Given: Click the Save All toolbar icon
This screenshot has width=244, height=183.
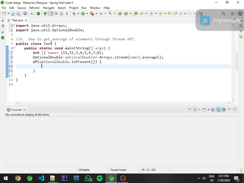Looking at the screenshot, I should [x=18, y=14].
